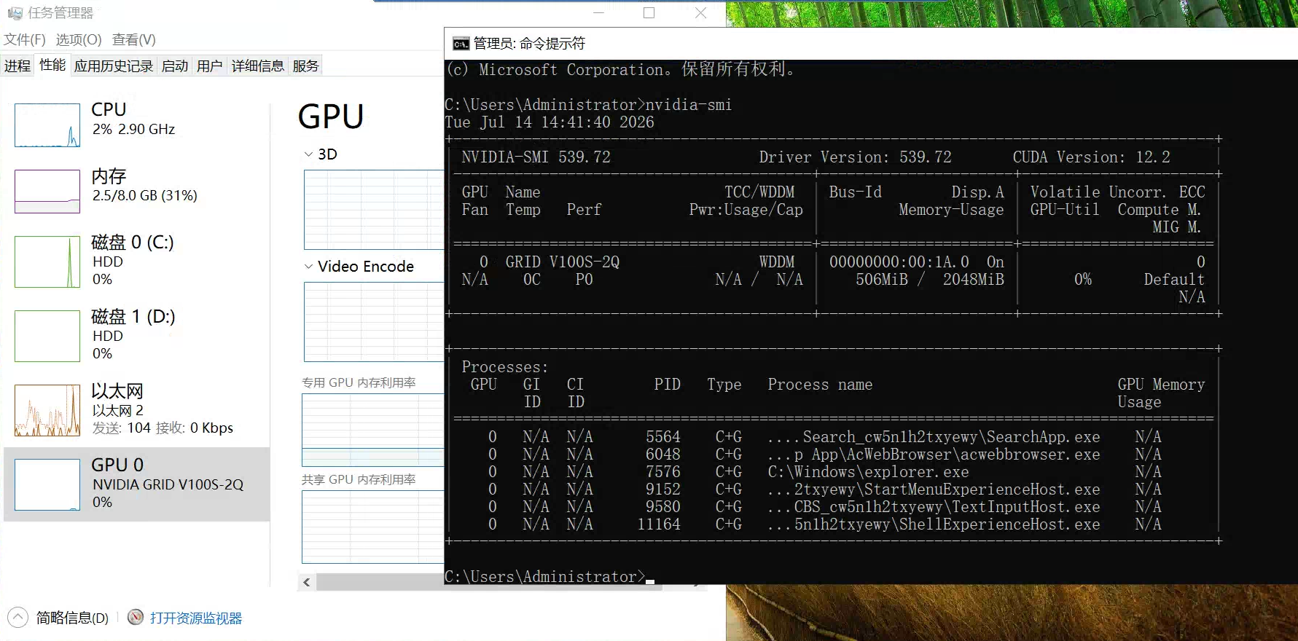Open the 打开资源监视器 link
The height and width of the screenshot is (641, 1298).
pos(196,618)
